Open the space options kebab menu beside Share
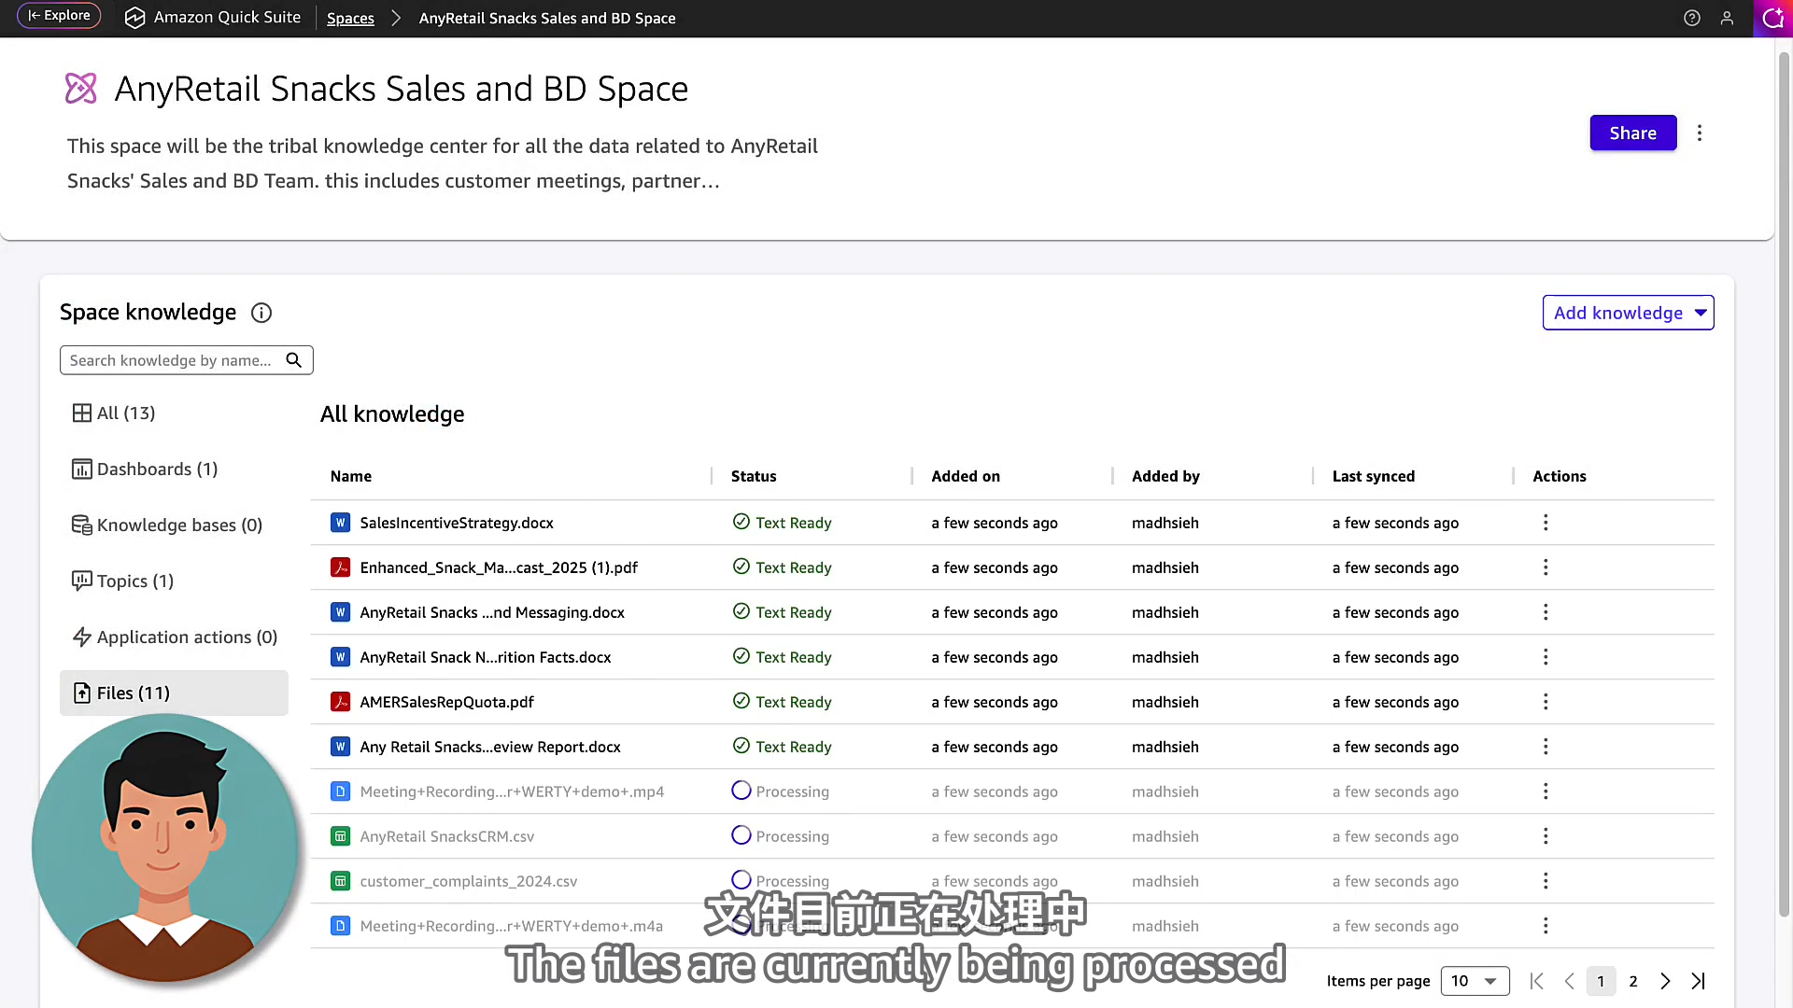Viewport: 1793px width, 1008px height. [x=1700, y=133]
